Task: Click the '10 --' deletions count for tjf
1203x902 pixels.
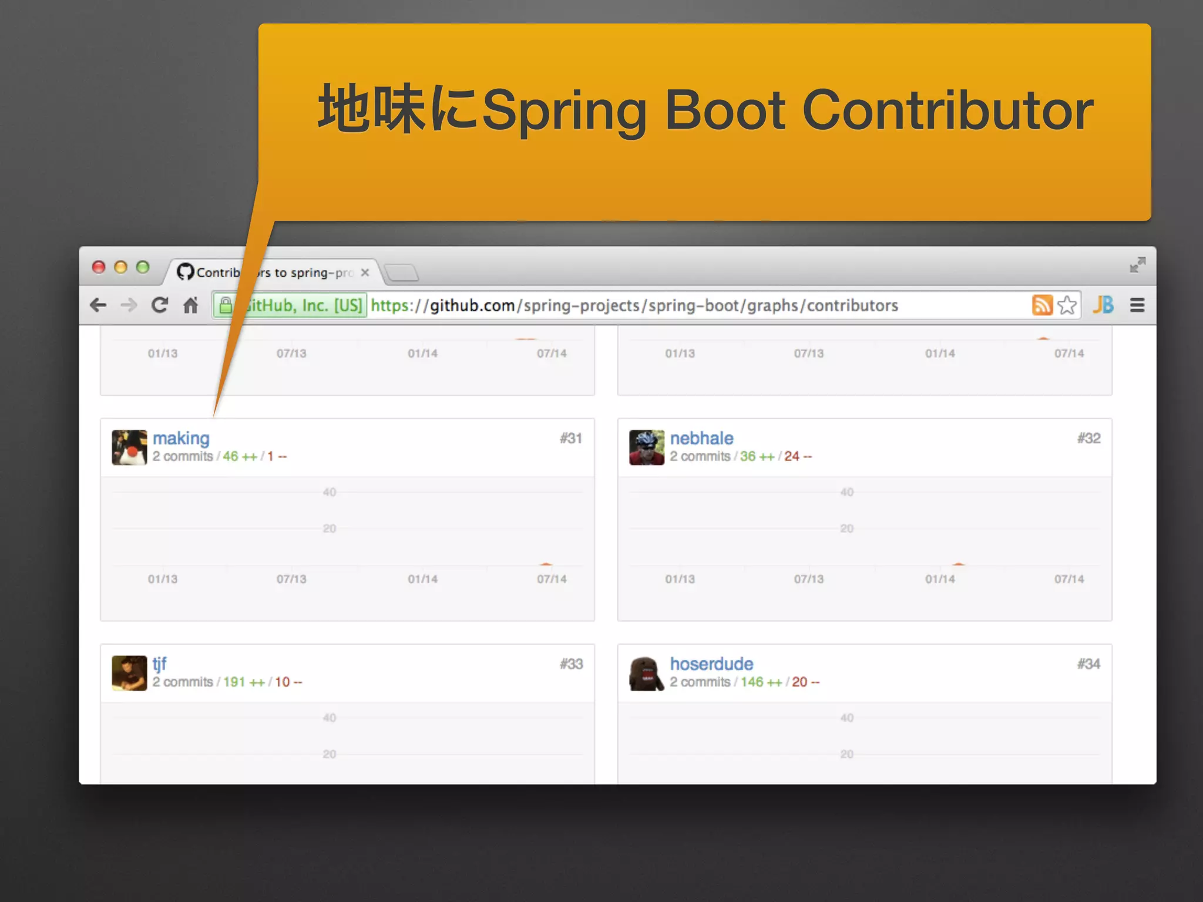Action: tap(288, 682)
